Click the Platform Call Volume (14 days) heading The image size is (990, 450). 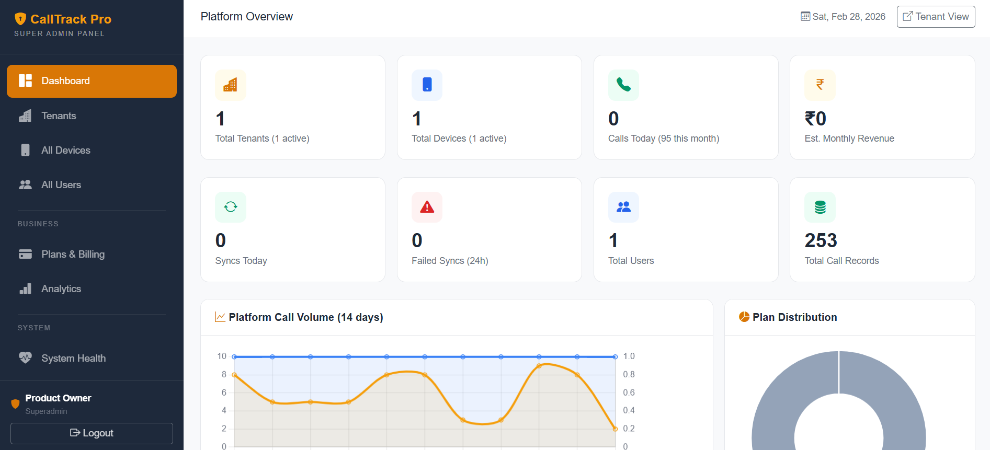(306, 317)
